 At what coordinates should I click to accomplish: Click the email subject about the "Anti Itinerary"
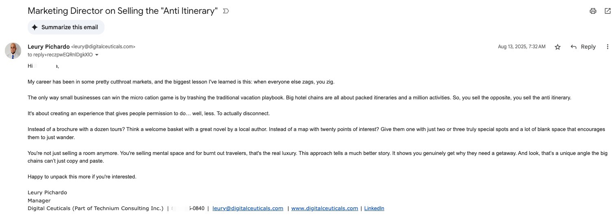click(122, 11)
